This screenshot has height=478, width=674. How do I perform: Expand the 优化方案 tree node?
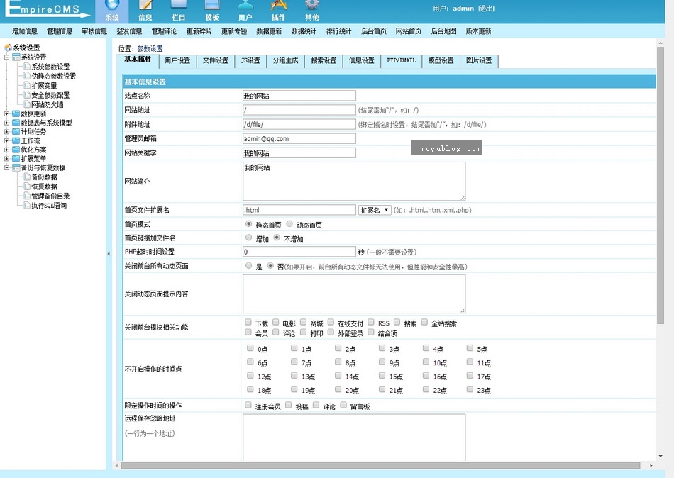(x=6, y=150)
